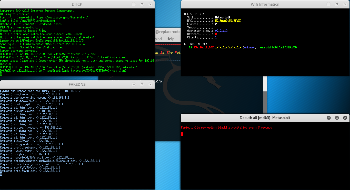350x190 pixels.
Task: Click the DHCP window title bar
Action: click(x=77, y=4)
